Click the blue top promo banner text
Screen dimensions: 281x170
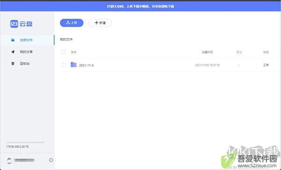tap(140, 6)
